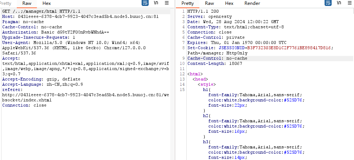354x160 pixels.
Task: Select the Raw tab in request pane
Action: (27, 3)
